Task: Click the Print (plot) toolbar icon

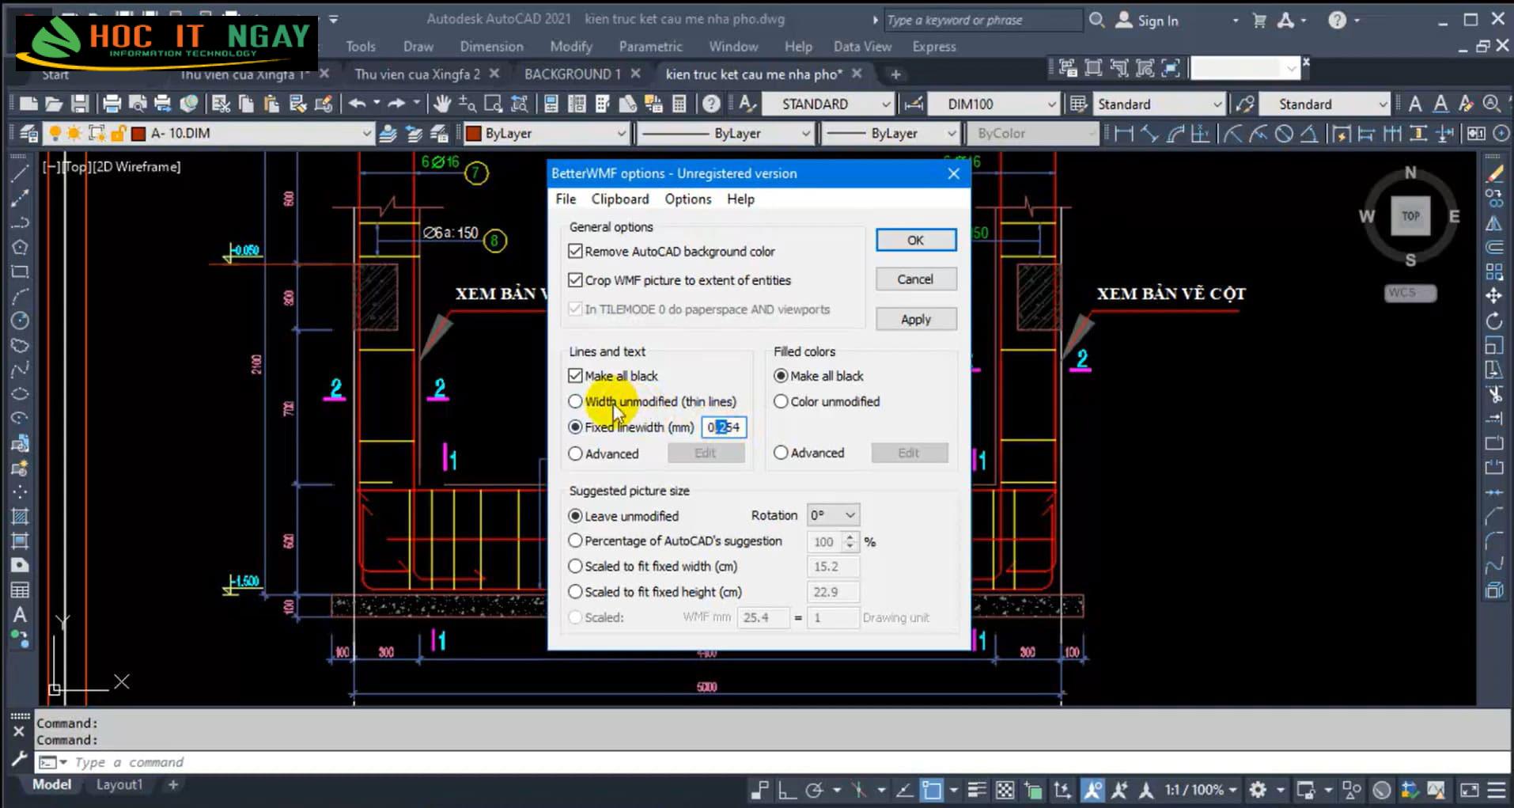Action: 112,104
